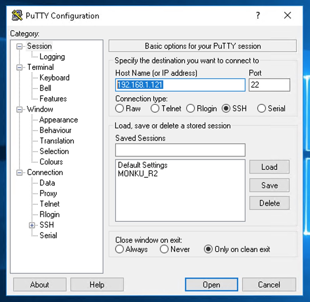Click Save to store the session
This screenshot has width=310, height=302.
[x=269, y=186]
